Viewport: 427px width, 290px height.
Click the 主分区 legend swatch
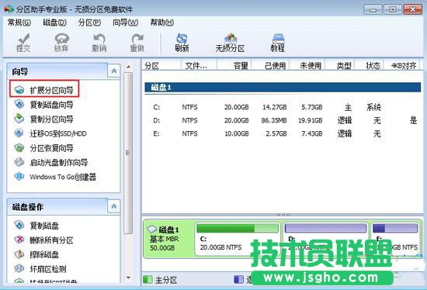pos(148,279)
